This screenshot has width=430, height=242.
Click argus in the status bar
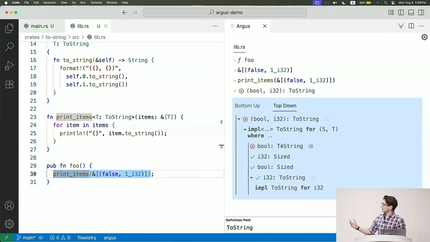click(x=110, y=238)
